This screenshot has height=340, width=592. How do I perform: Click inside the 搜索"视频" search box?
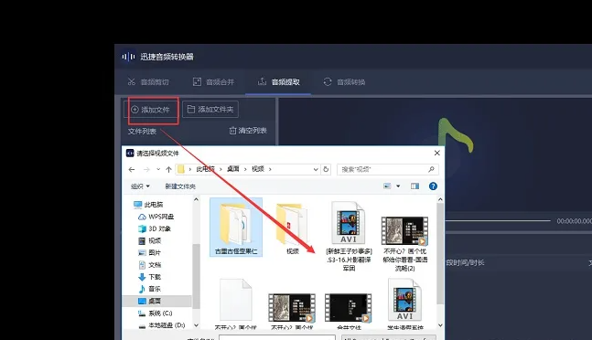[388, 170]
